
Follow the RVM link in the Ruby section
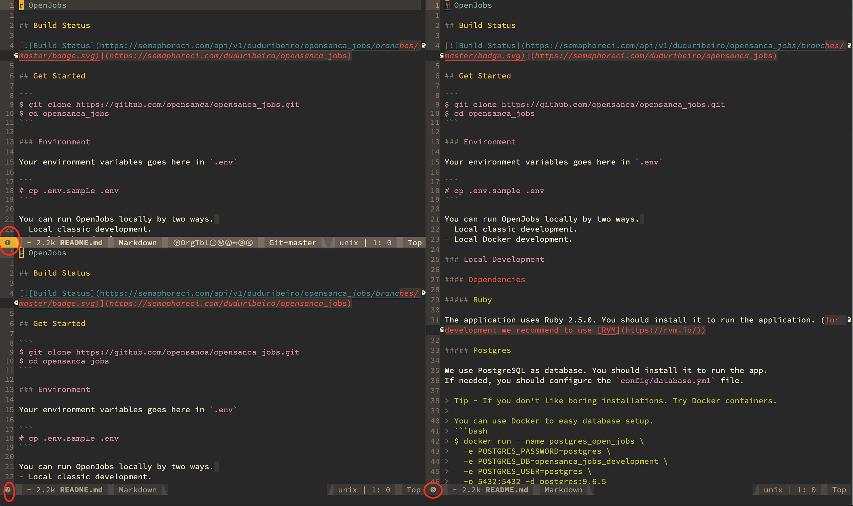(x=608, y=330)
